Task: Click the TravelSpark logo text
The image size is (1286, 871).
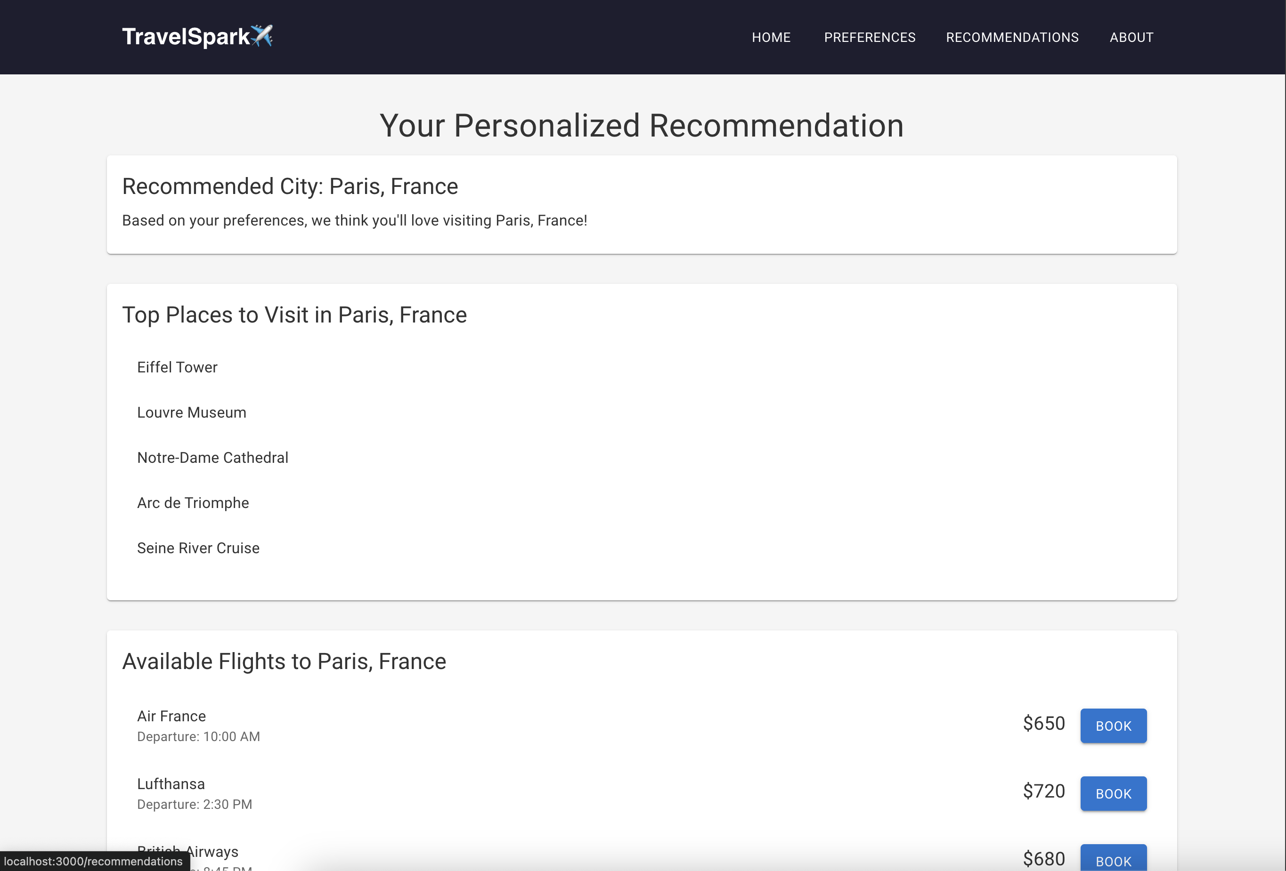Action: pos(186,37)
